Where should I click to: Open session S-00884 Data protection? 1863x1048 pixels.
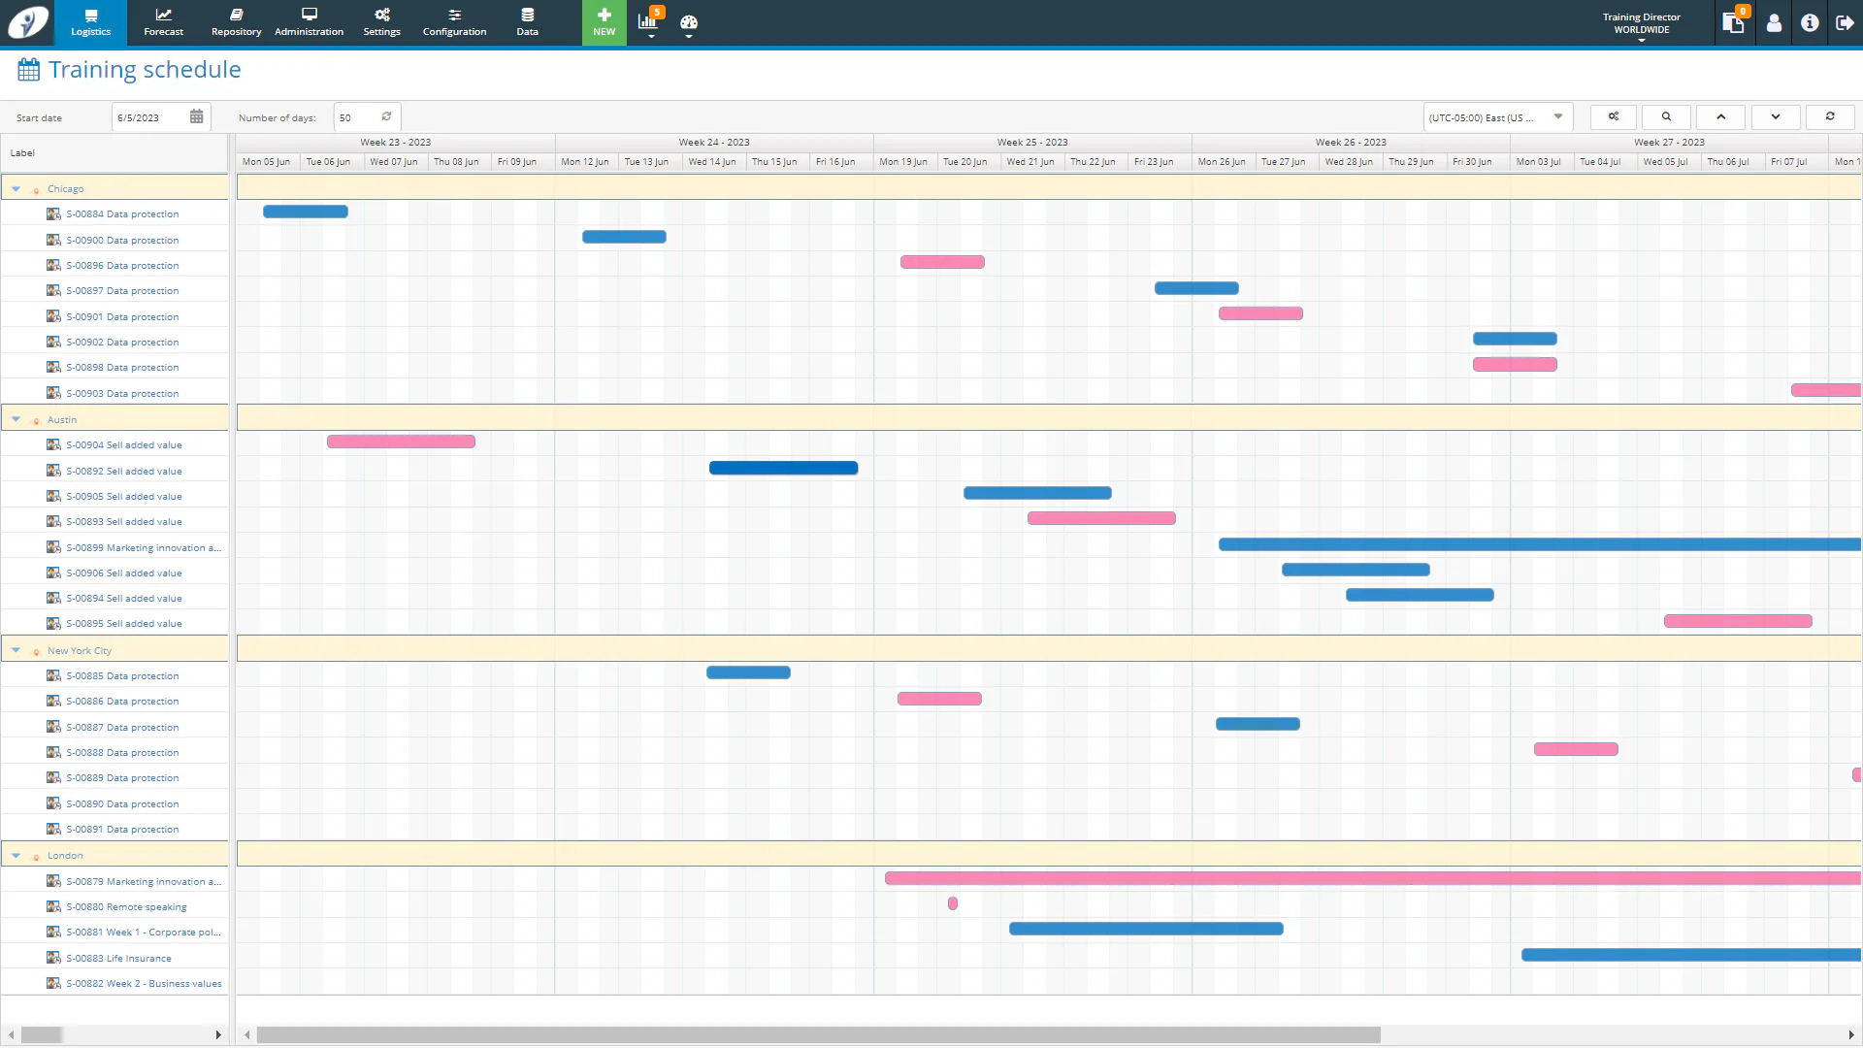pyautogui.click(x=122, y=213)
